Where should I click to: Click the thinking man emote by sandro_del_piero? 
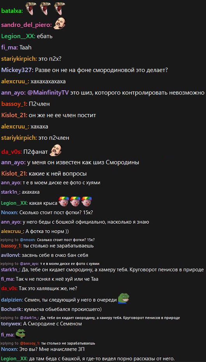tap(59, 23)
